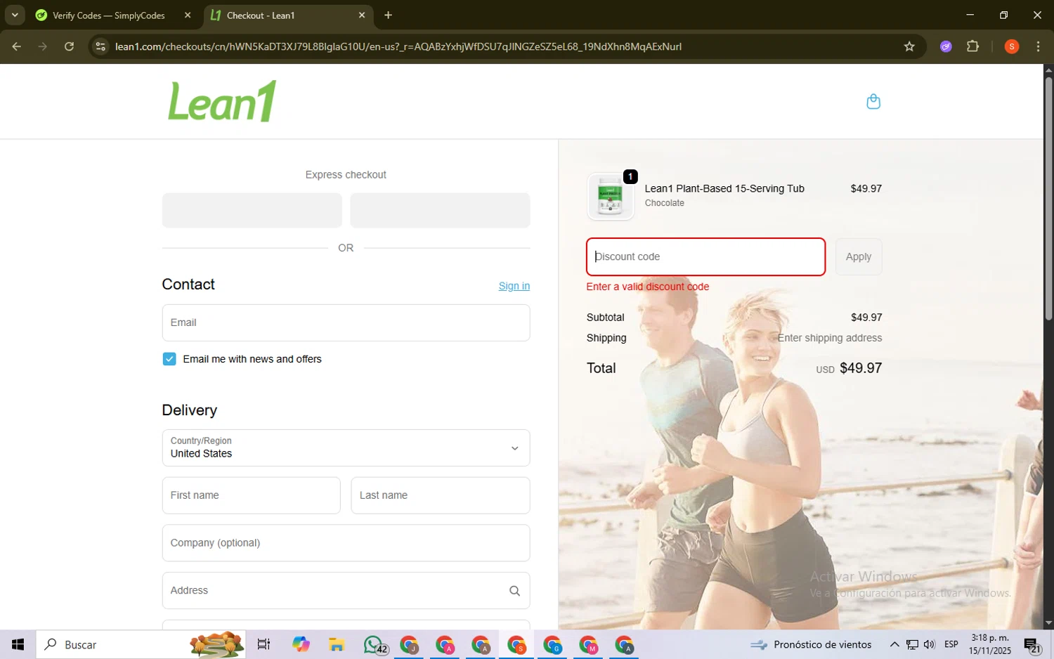Click the Enter a valid discount code message
The image size is (1054, 659).
(x=647, y=287)
